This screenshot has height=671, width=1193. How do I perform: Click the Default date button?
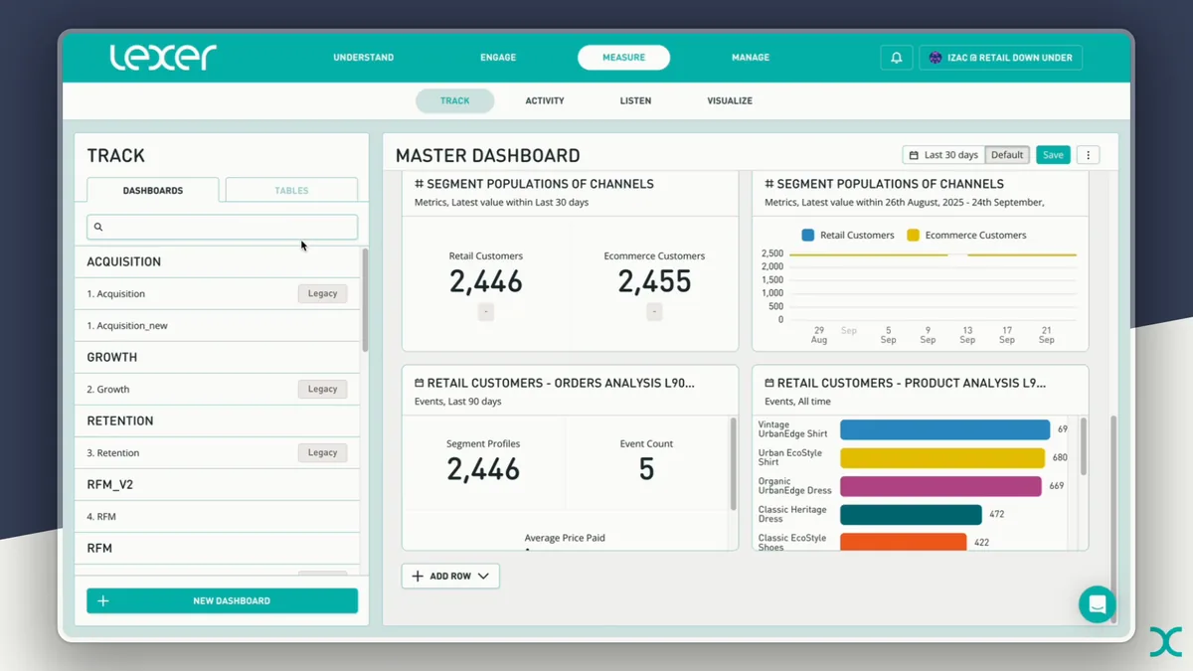point(1007,155)
